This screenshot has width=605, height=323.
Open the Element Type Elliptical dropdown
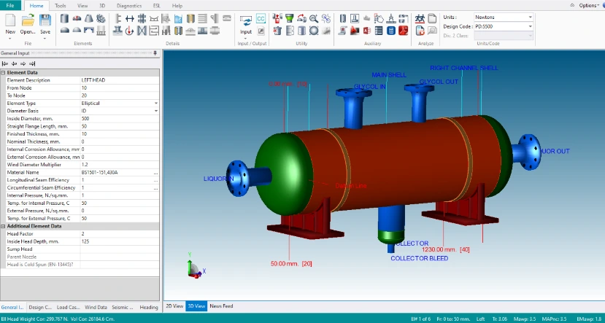155,104
